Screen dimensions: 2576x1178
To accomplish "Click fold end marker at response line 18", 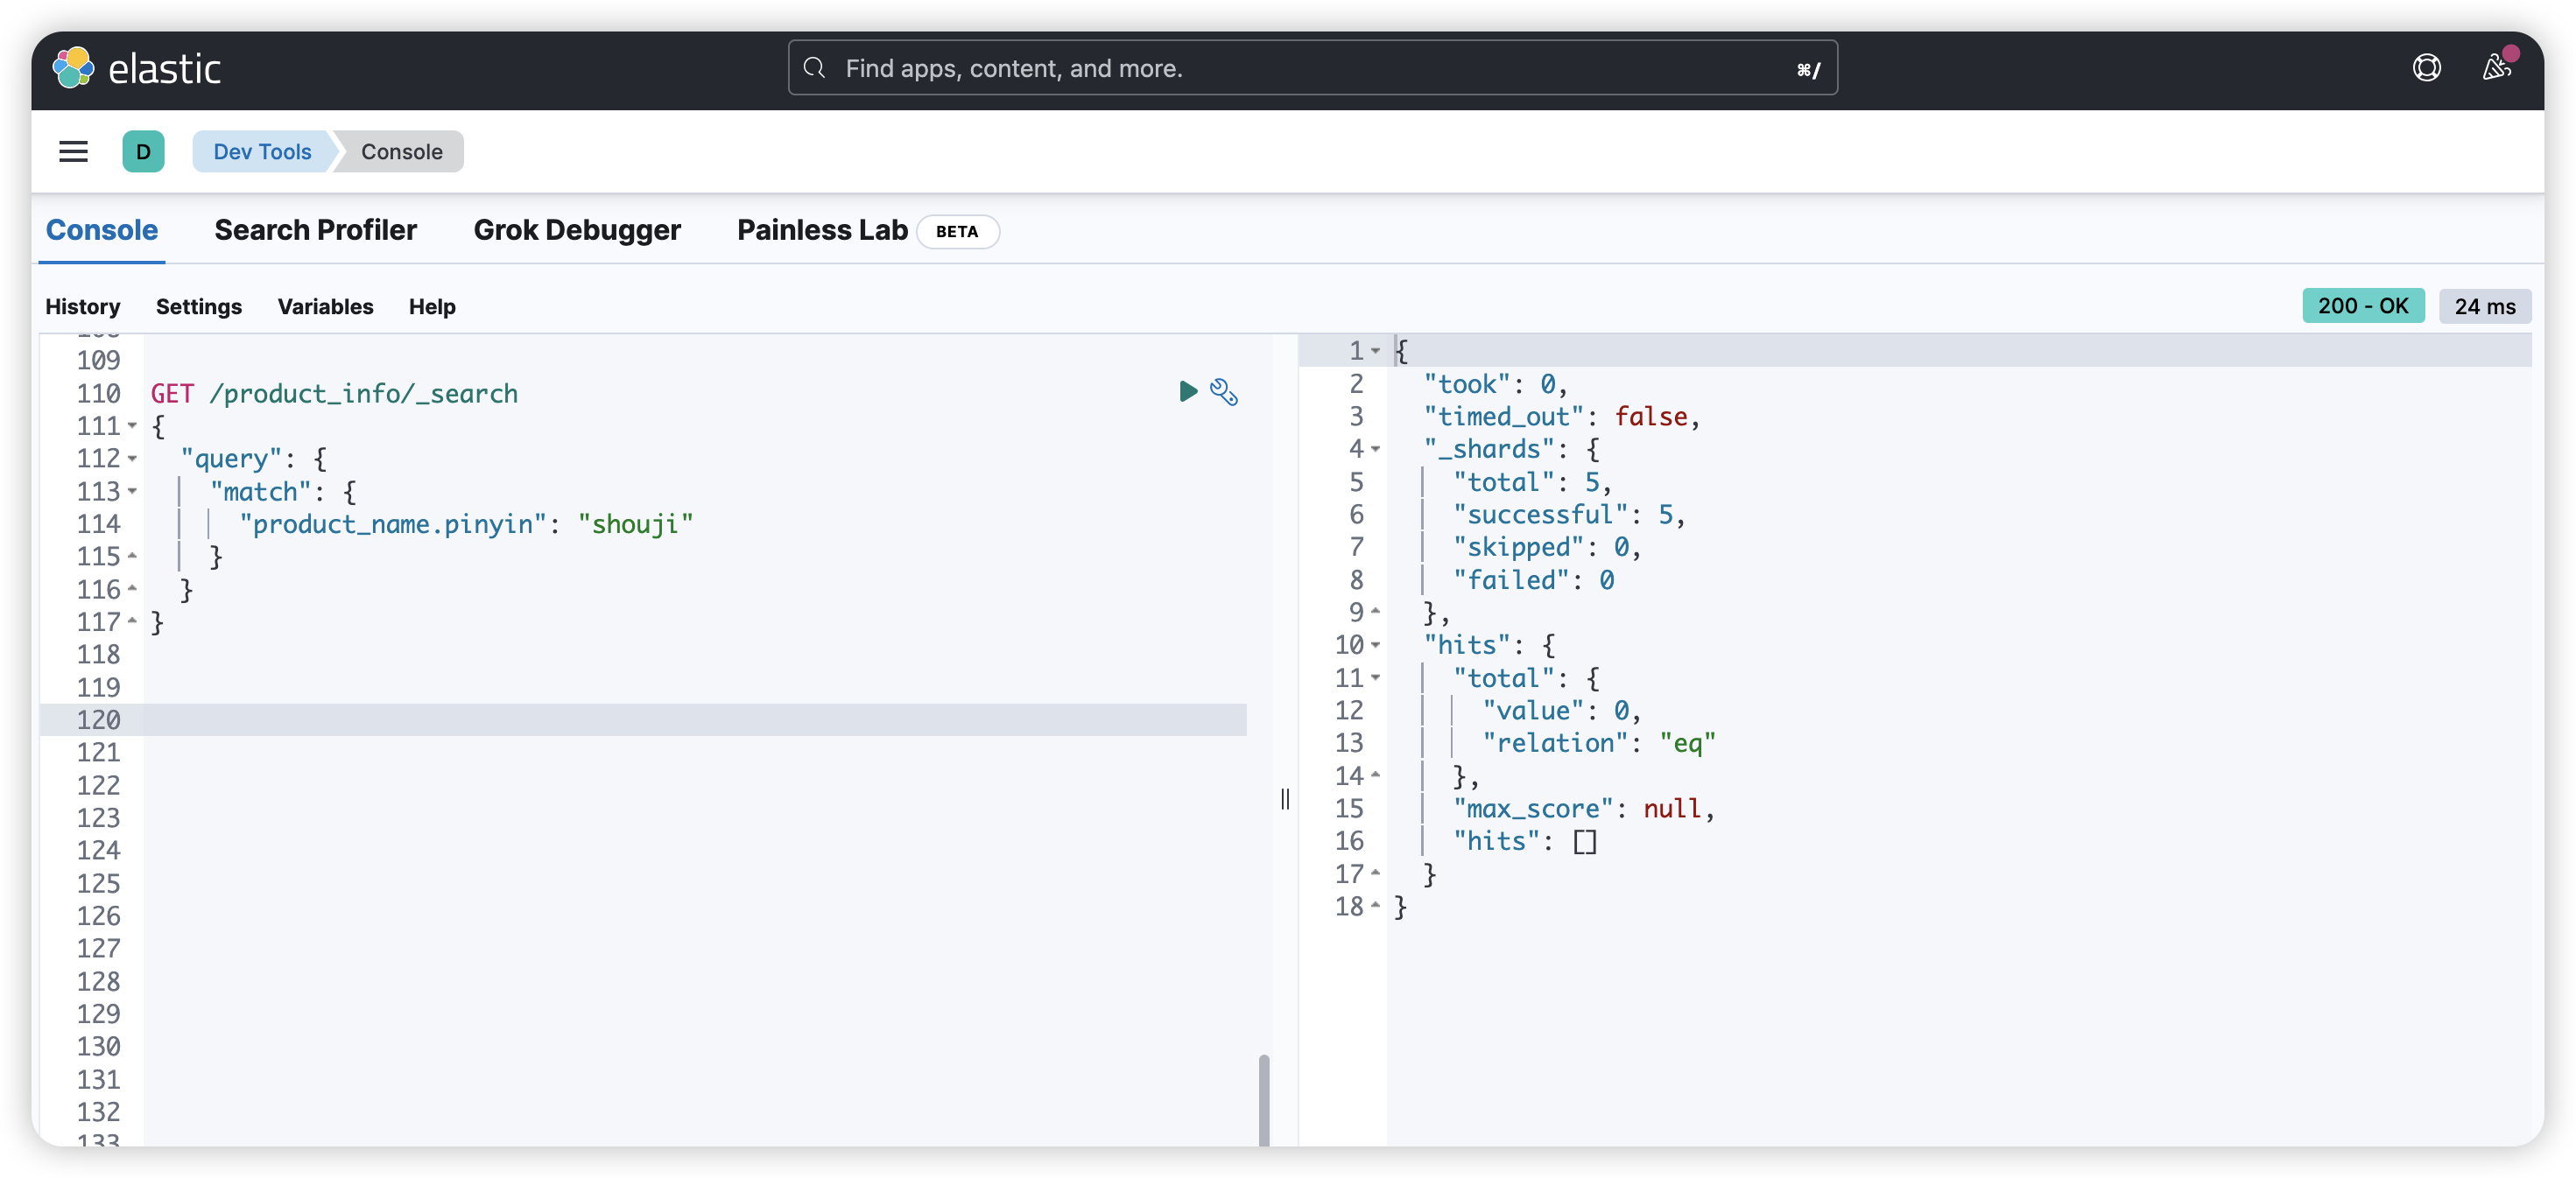I will tap(1376, 906).
